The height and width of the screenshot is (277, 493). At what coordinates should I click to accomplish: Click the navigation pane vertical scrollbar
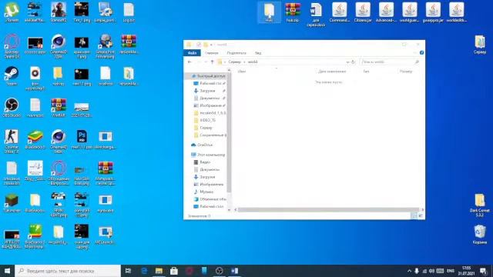(229, 133)
